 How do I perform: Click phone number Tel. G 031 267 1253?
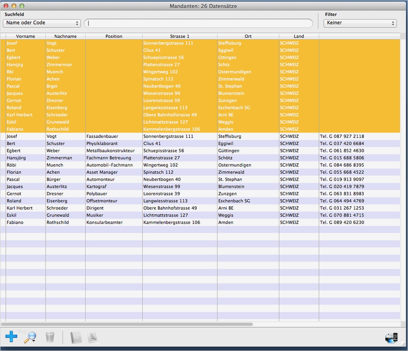[342, 208]
